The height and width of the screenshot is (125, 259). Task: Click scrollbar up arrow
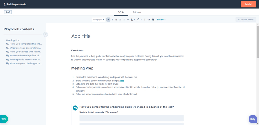click(x=258, y=25)
